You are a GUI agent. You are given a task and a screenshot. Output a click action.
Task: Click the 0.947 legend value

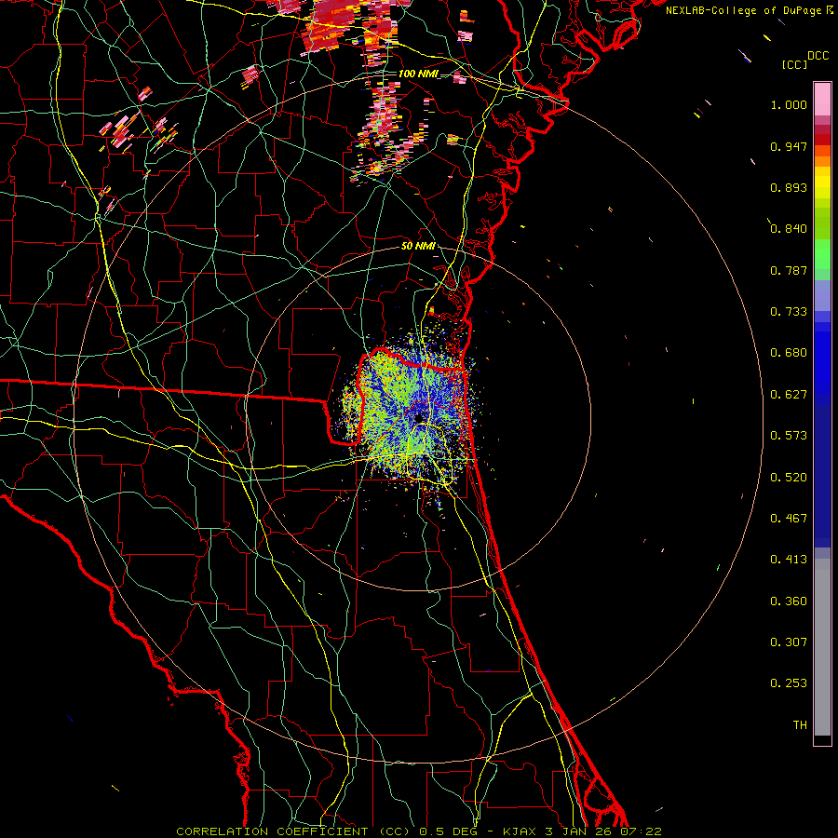point(789,146)
